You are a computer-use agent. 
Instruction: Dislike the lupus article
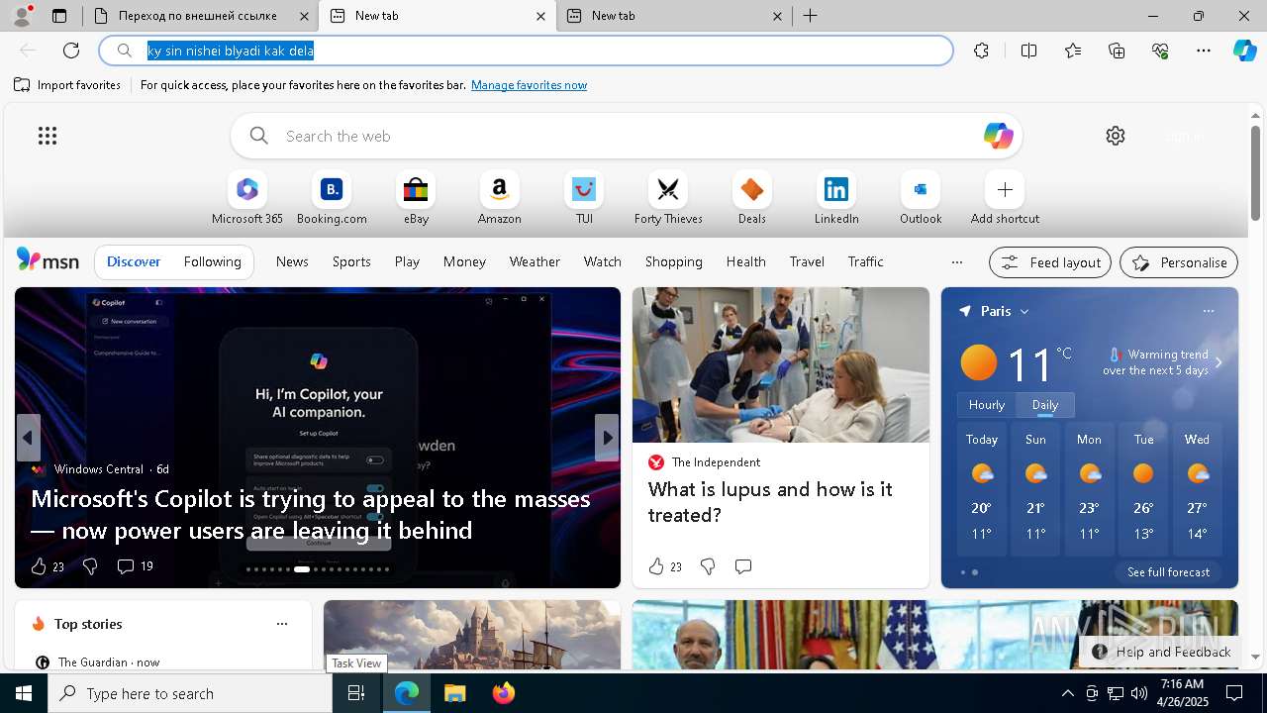click(708, 566)
